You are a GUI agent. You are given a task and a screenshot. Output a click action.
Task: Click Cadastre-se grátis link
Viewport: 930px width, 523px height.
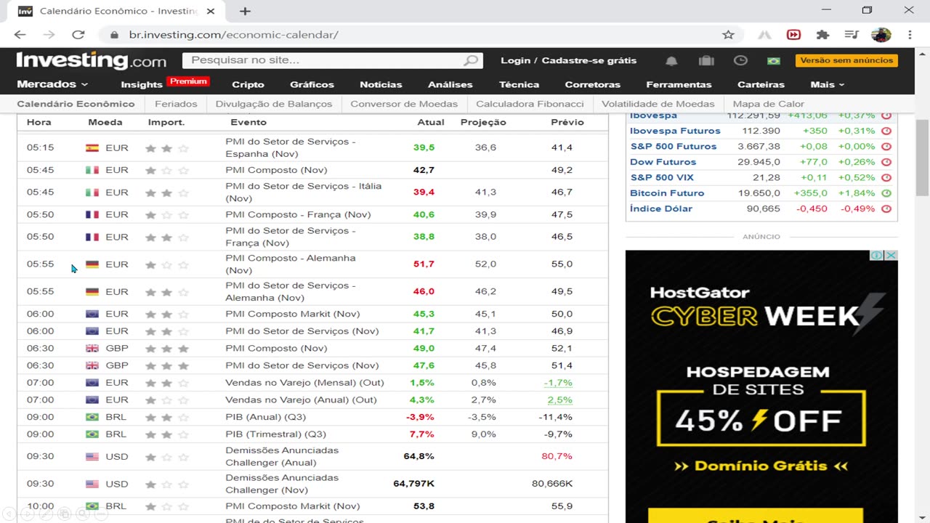coord(589,60)
